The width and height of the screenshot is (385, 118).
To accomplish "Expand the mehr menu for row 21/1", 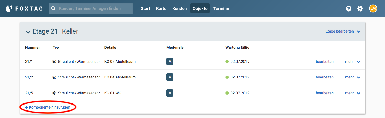I will point(353,62).
